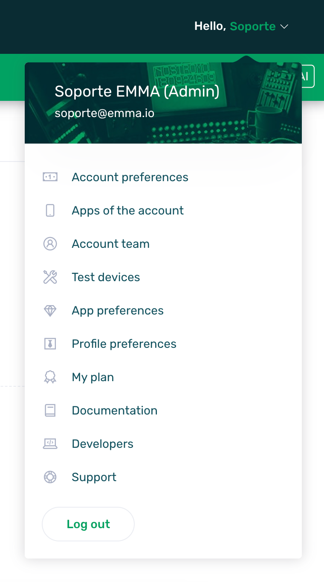Click the soporte@emma.io email address

(104, 113)
